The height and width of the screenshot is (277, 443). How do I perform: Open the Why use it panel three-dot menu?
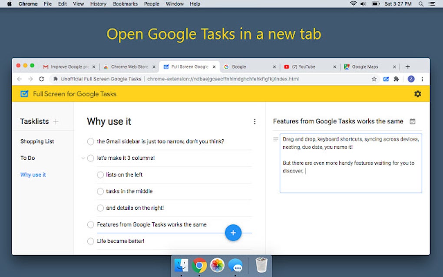[255, 122]
